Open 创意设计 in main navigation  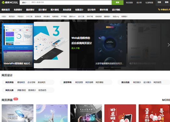tap(79, 10)
